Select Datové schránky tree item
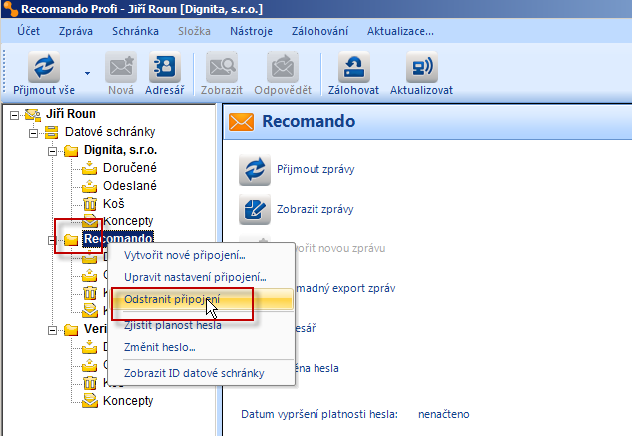 [x=110, y=132]
